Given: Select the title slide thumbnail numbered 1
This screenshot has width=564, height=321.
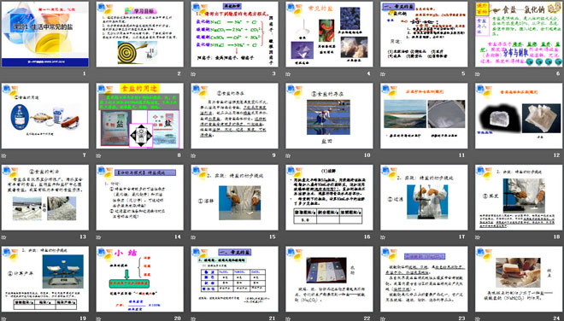Looking at the screenshot, I should 45,34.
